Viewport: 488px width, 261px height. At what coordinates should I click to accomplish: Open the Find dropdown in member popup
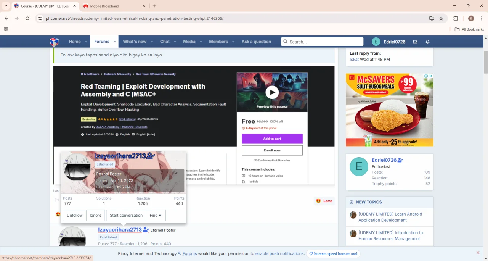point(156,216)
